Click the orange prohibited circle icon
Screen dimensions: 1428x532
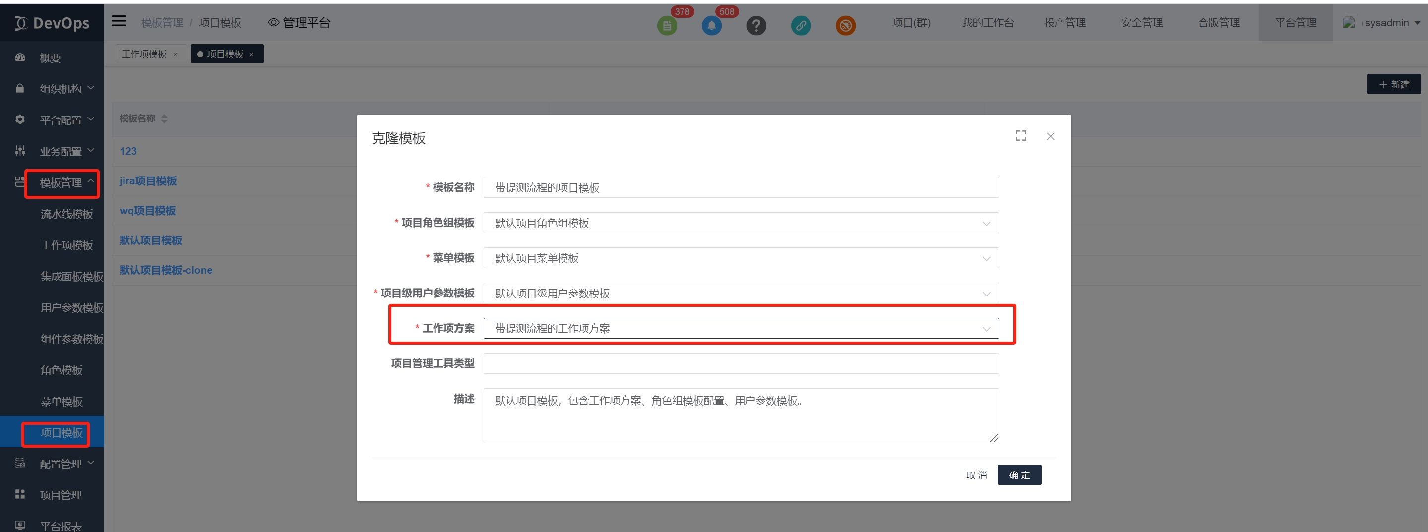click(x=845, y=25)
